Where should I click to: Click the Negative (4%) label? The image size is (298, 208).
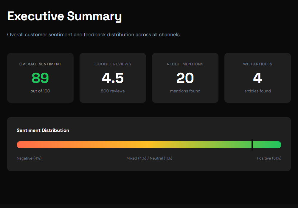(x=29, y=158)
